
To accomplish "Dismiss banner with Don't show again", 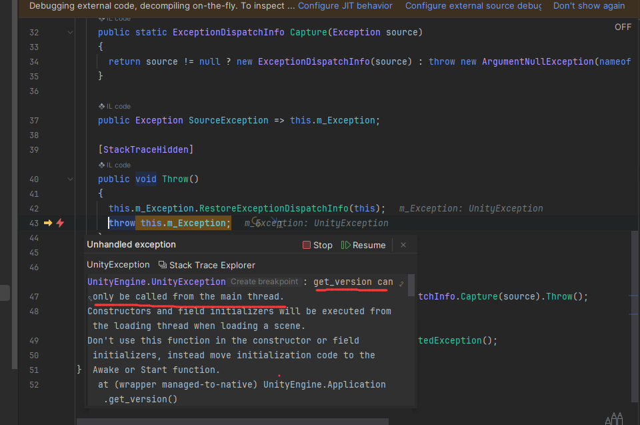I will (589, 6).
